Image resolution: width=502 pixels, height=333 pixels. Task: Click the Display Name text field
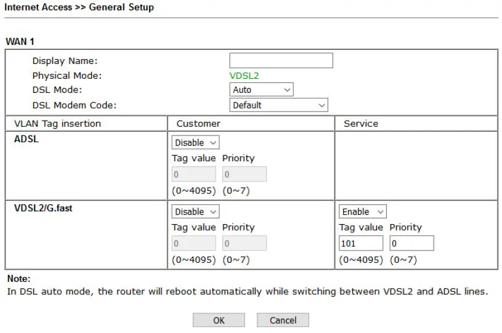[281, 60]
